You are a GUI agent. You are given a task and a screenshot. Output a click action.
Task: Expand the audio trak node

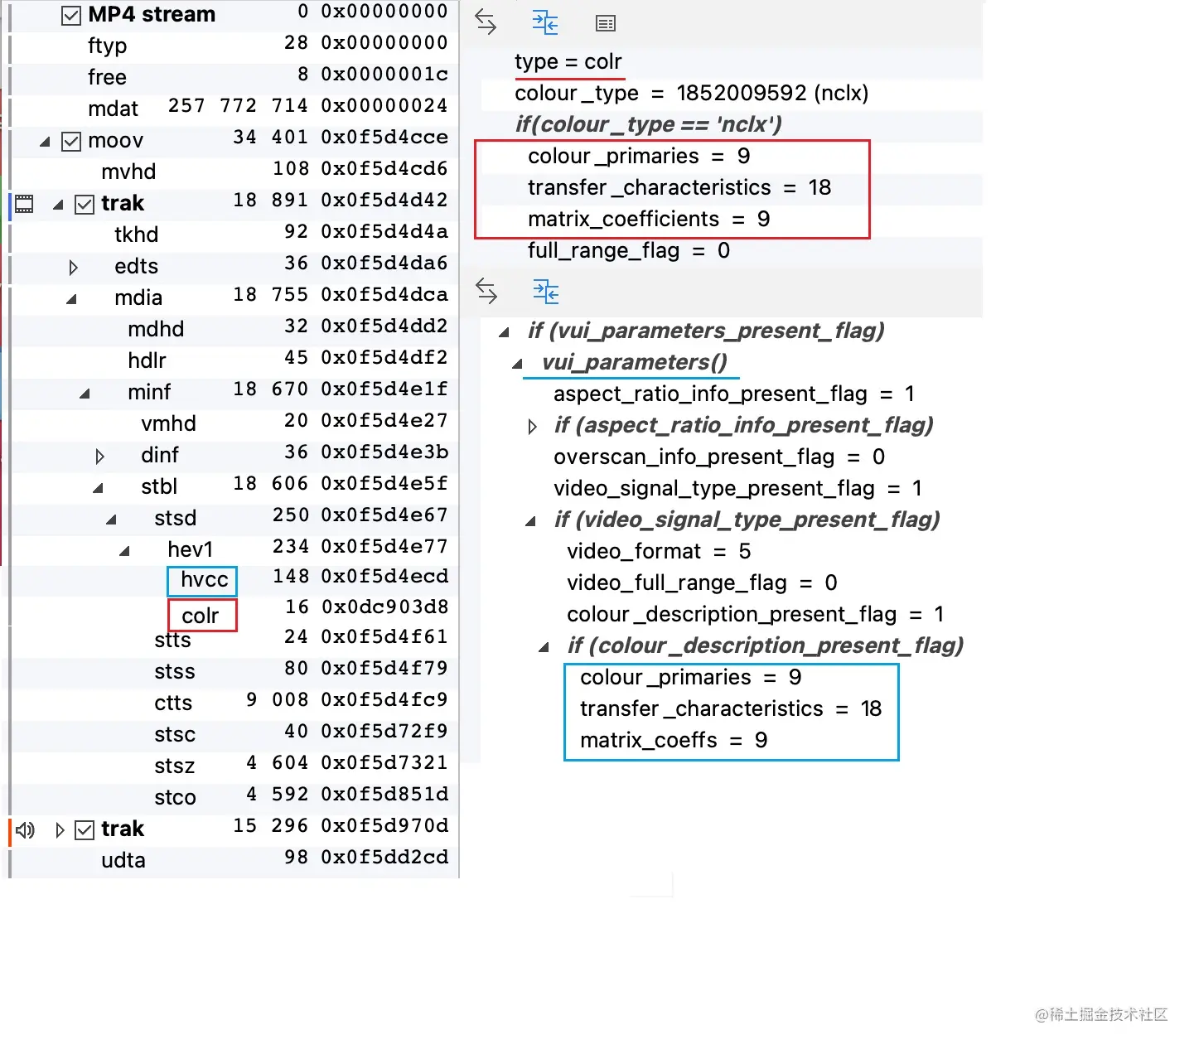click(60, 830)
